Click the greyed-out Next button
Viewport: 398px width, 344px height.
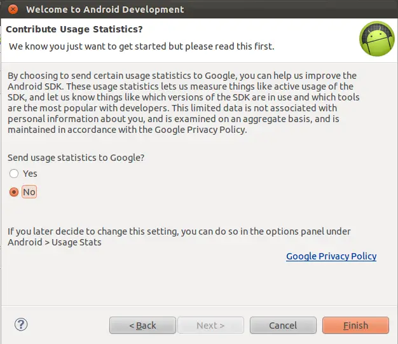click(x=210, y=325)
